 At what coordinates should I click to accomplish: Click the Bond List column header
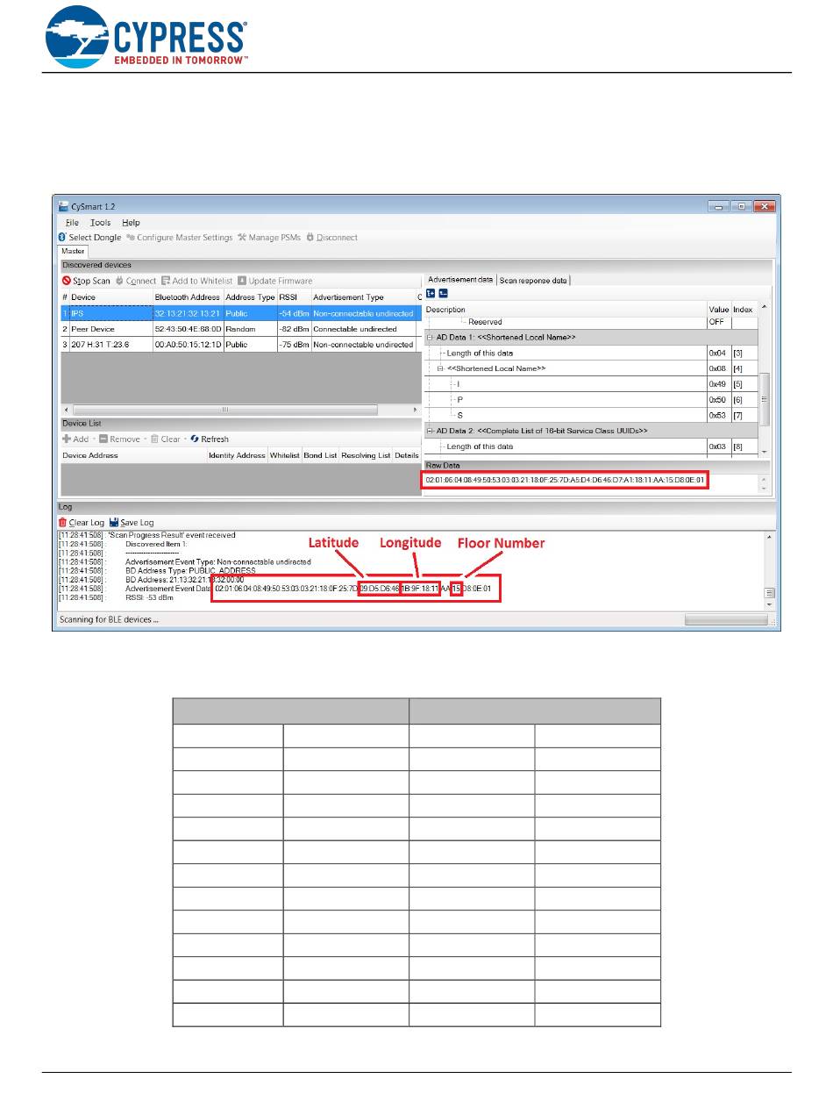tap(320, 455)
